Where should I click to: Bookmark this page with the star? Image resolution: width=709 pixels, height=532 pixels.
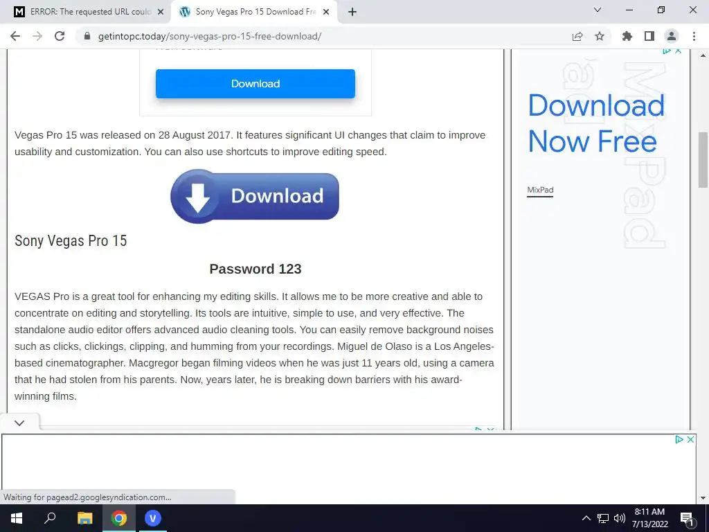coord(600,36)
